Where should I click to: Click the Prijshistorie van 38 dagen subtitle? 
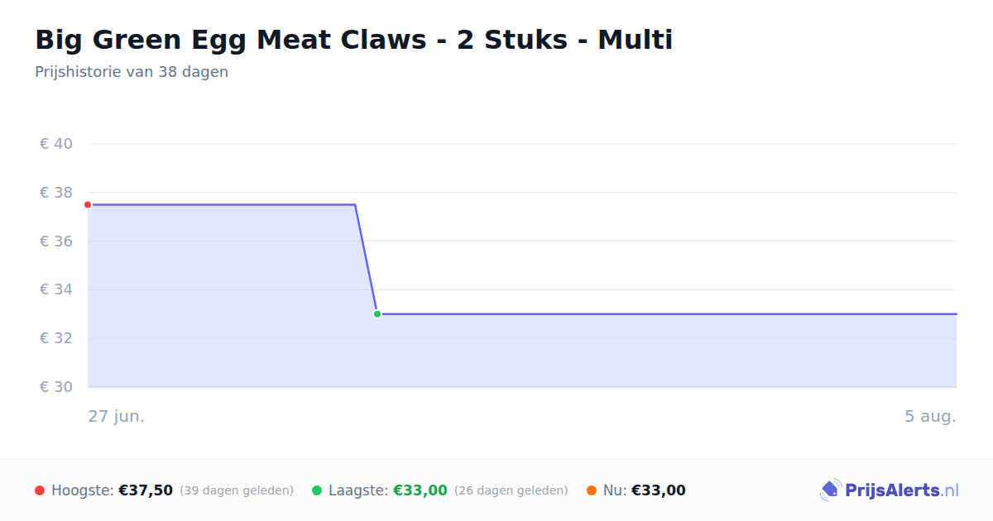(x=132, y=72)
